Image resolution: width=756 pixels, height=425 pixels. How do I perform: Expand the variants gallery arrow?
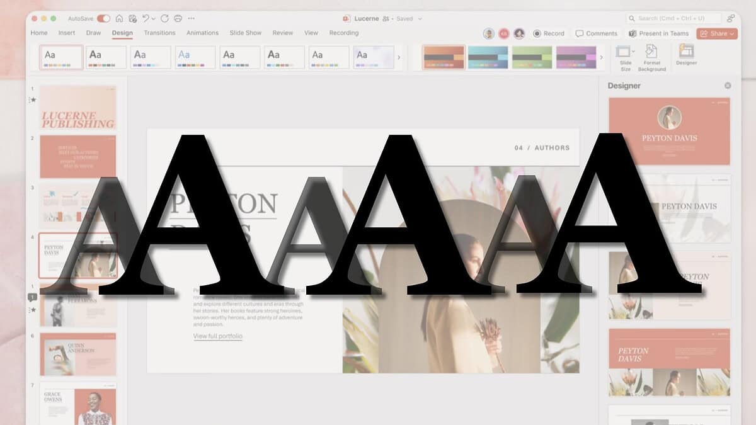tap(601, 57)
